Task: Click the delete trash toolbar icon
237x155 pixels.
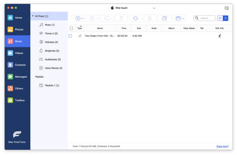Action: tap(121, 18)
